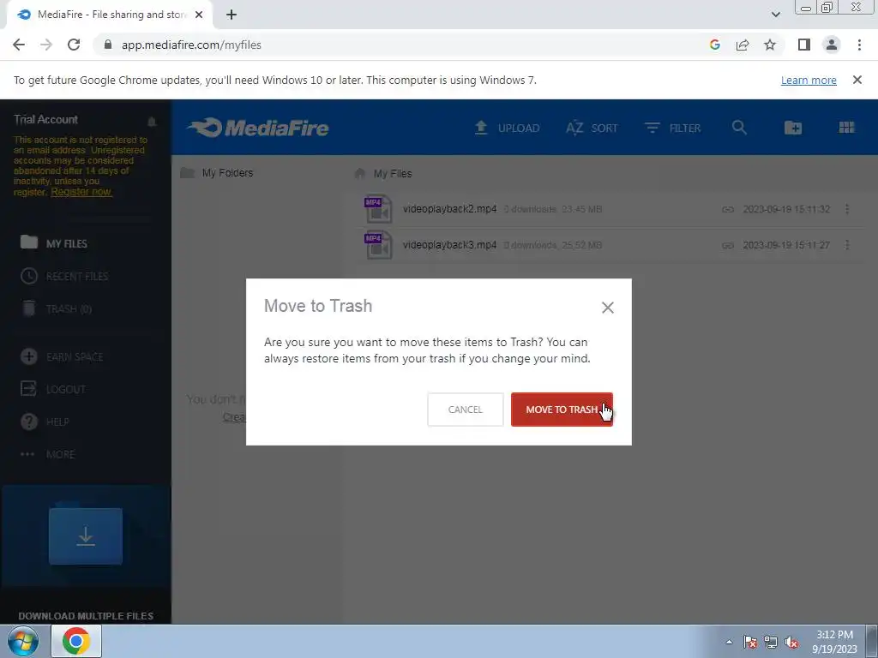Open Trash (0) in sidebar
This screenshot has width=878, height=658.
[56, 308]
